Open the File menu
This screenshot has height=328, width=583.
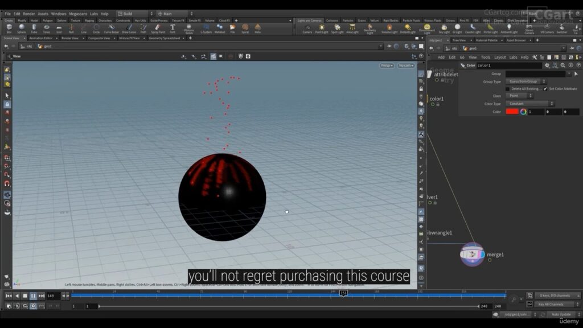pos(7,14)
